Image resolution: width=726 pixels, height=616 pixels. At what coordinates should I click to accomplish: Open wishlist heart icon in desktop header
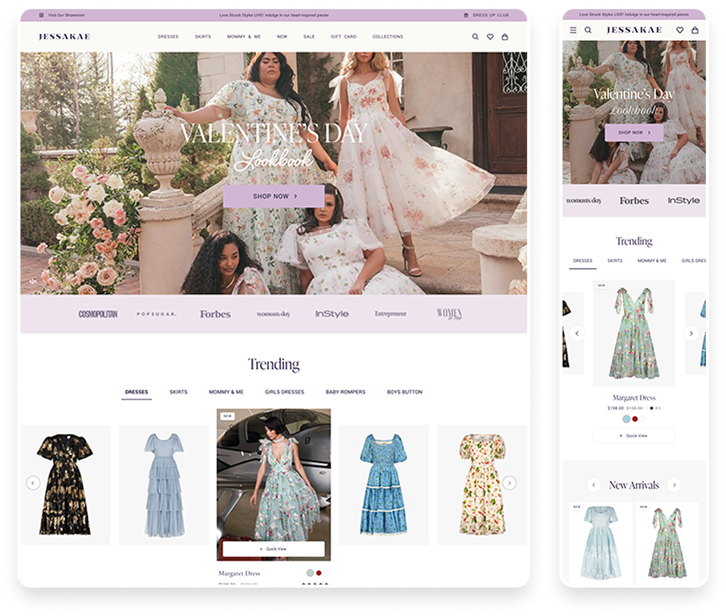(x=489, y=37)
